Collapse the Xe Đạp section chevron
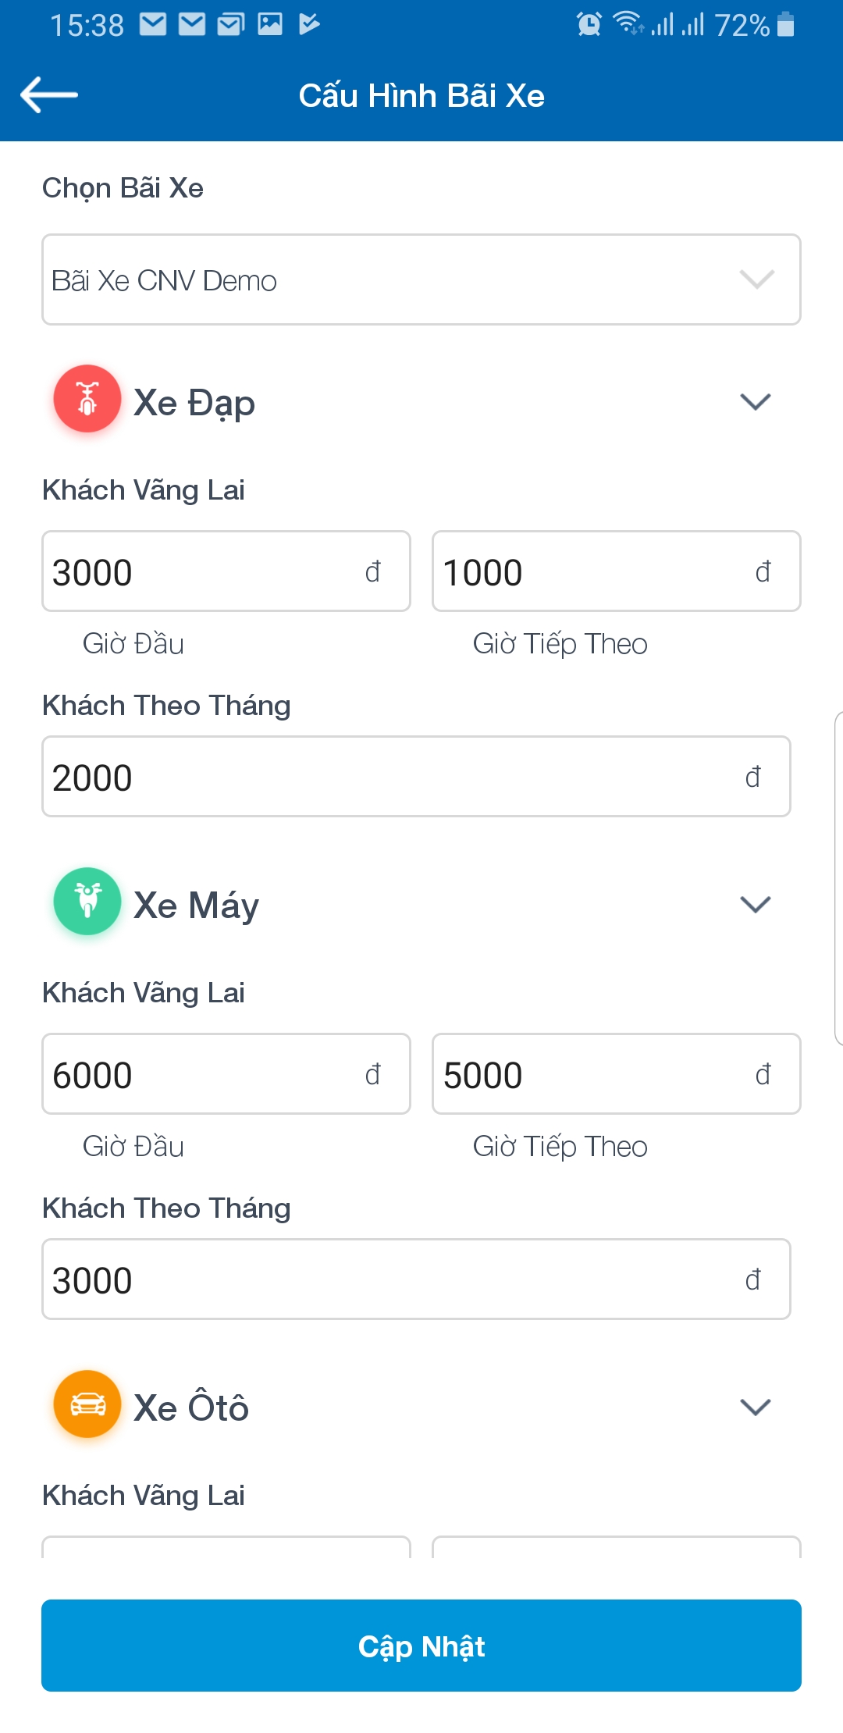Viewport: 843px width, 1733px height. click(x=755, y=401)
